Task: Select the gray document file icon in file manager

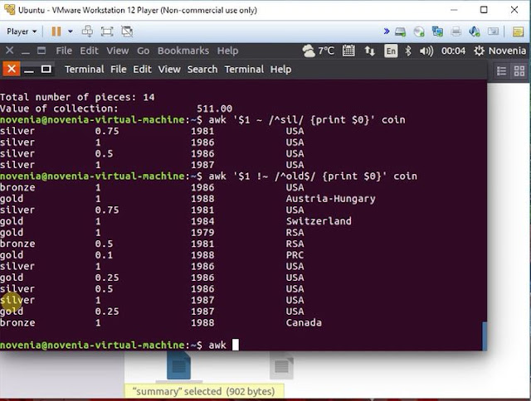Action: pos(282,365)
